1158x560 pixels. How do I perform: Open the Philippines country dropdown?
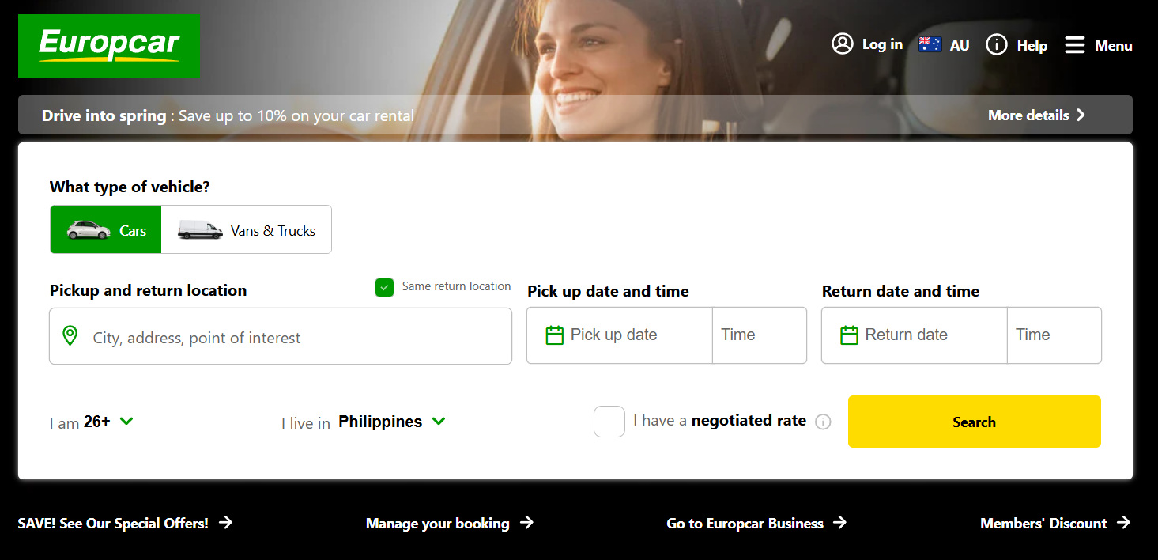point(439,422)
